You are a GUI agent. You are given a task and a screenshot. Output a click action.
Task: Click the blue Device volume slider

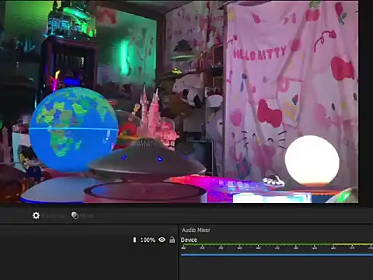[x=277, y=255]
